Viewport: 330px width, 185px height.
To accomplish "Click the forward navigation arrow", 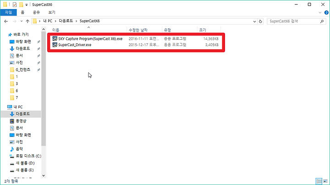I will coord(15,21).
